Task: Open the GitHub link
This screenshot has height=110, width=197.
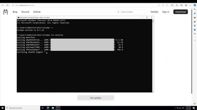Action: [37, 12]
